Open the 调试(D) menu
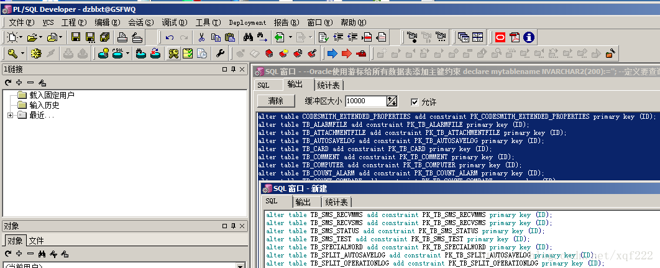Screen dimensions: 660x268 175,23
